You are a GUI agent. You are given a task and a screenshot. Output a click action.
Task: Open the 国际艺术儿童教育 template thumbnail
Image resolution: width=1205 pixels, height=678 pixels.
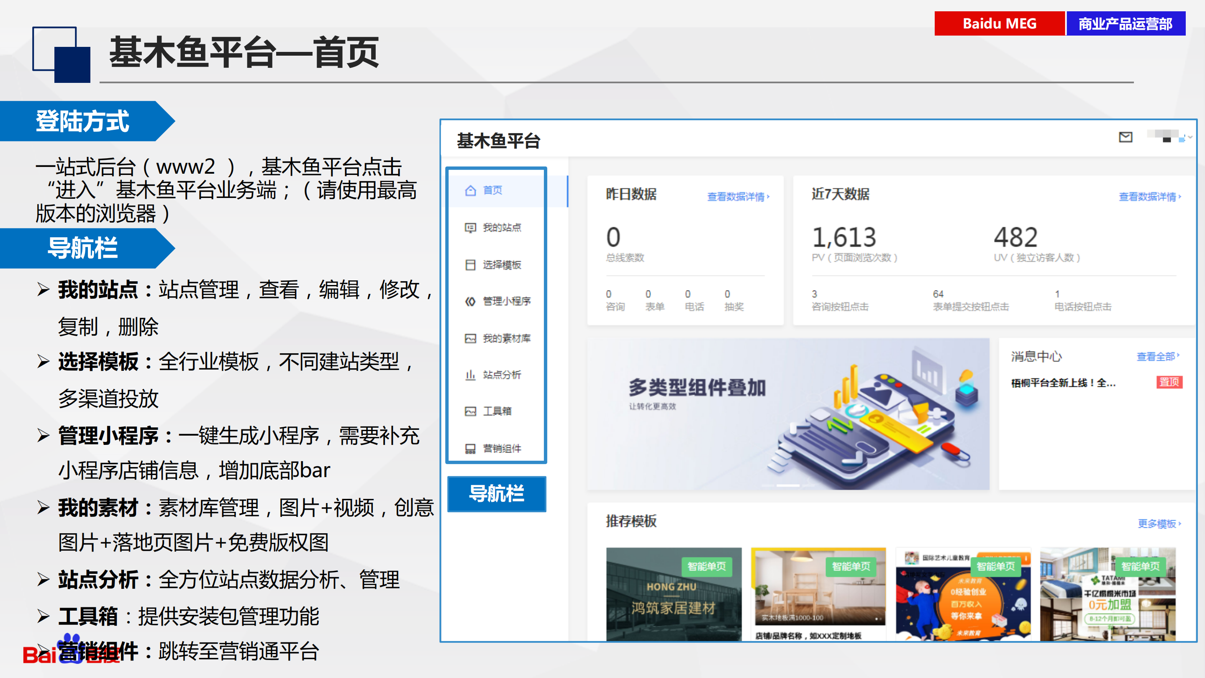point(963,594)
